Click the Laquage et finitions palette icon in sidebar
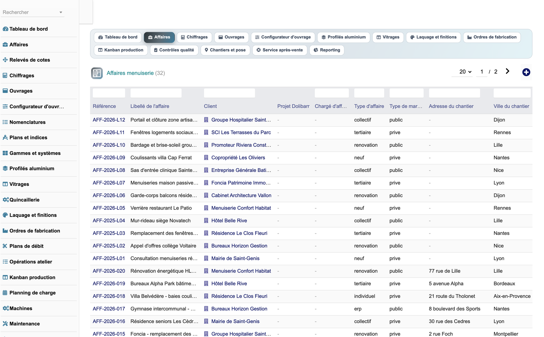 (5, 215)
